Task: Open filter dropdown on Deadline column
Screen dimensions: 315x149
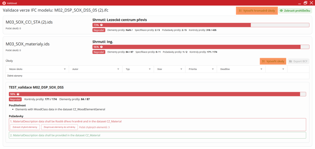Action: [261, 69]
